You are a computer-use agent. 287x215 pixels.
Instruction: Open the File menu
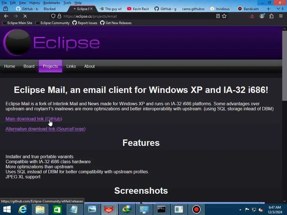[4, 3]
